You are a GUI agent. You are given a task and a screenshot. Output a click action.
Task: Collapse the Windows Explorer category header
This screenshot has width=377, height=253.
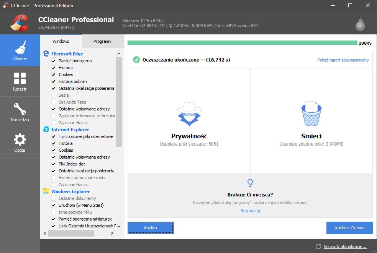(x=70, y=191)
